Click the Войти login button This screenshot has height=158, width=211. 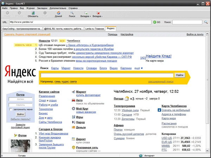pos(20,114)
